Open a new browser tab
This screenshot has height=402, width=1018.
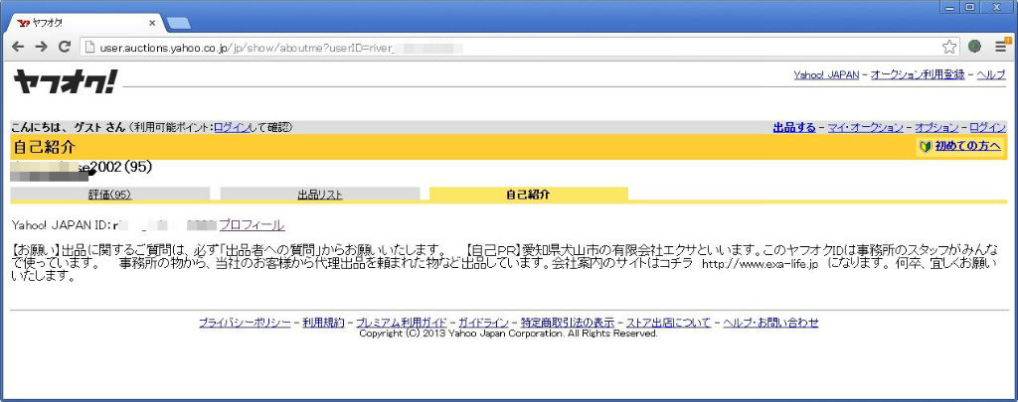click(x=177, y=24)
